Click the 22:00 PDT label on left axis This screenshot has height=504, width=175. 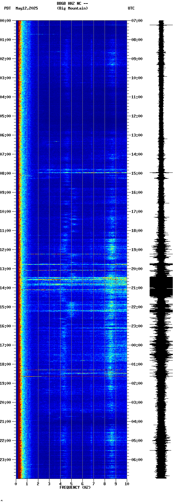(x=5, y=441)
